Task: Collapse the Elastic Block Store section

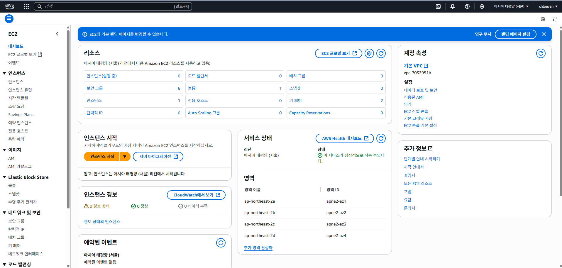Action: pyautogui.click(x=4, y=177)
